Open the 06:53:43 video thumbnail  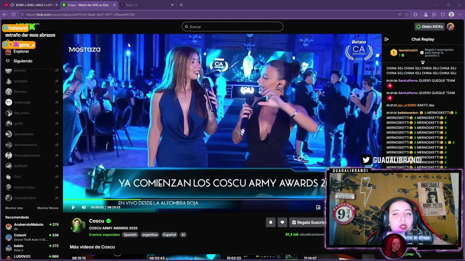(x=183, y=257)
